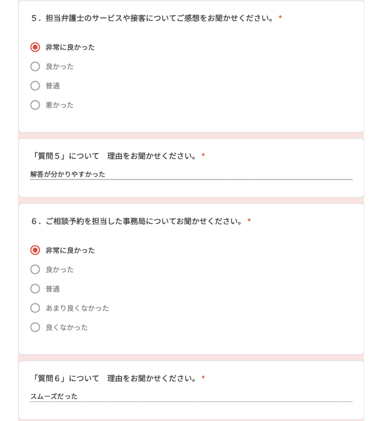382x421 pixels.
Task: Select 良くなかった option in question 6
Action: (35, 327)
